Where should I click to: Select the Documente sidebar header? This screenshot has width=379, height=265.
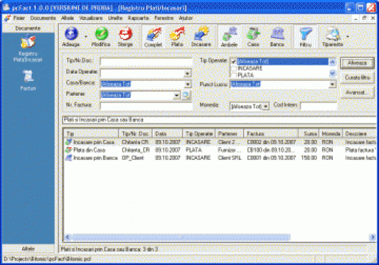pos(28,28)
